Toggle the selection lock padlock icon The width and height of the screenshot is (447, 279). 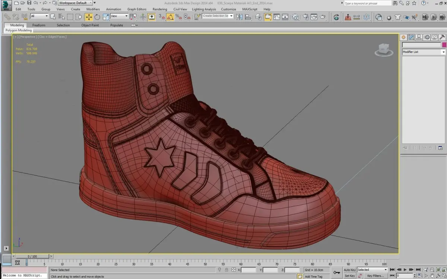point(226,270)
